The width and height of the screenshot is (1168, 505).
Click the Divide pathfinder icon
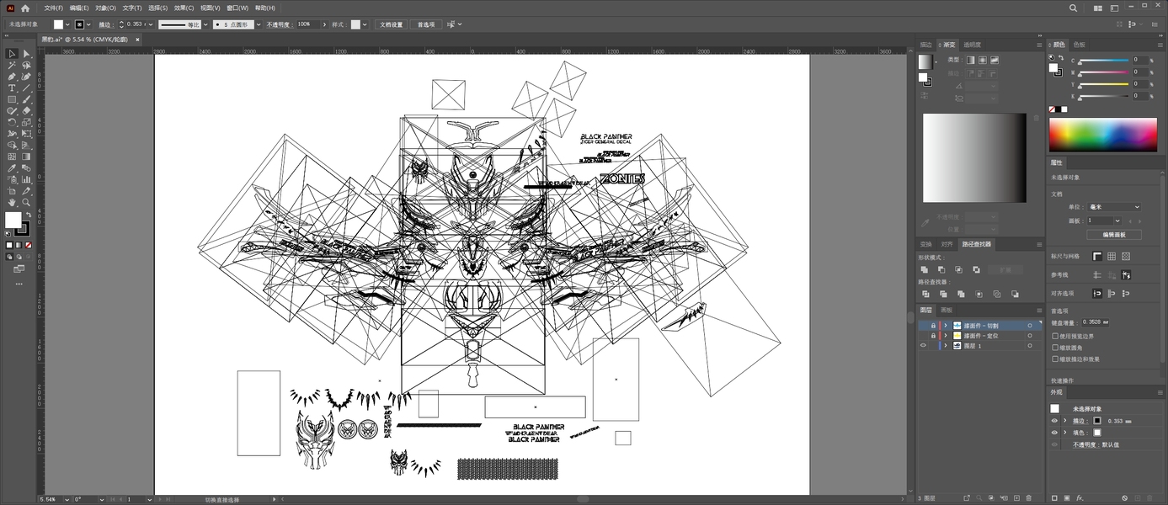point(925,294)
